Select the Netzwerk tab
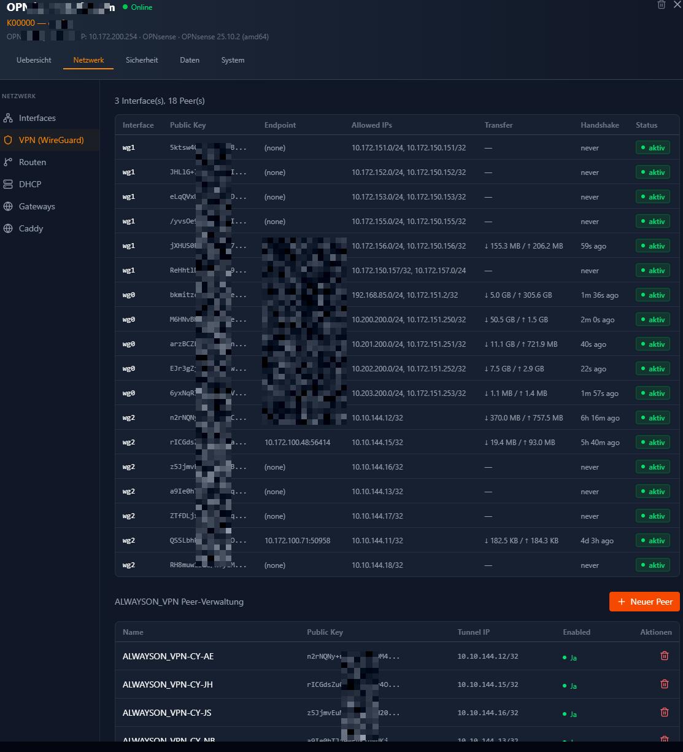This screenshot has height=752, width=683. pyautogui.click(x=88, y=60)
